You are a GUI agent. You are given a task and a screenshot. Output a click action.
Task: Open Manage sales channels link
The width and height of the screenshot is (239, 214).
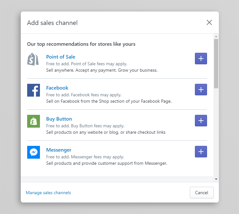click(48, 193)
